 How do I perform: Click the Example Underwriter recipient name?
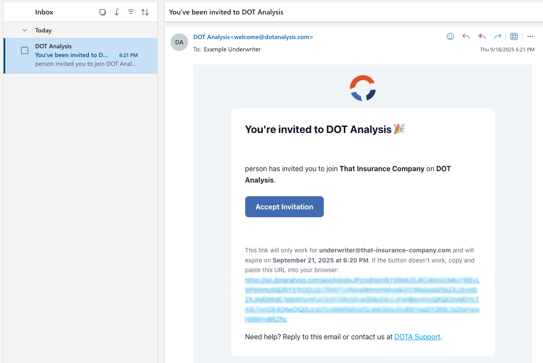(232, 49)
